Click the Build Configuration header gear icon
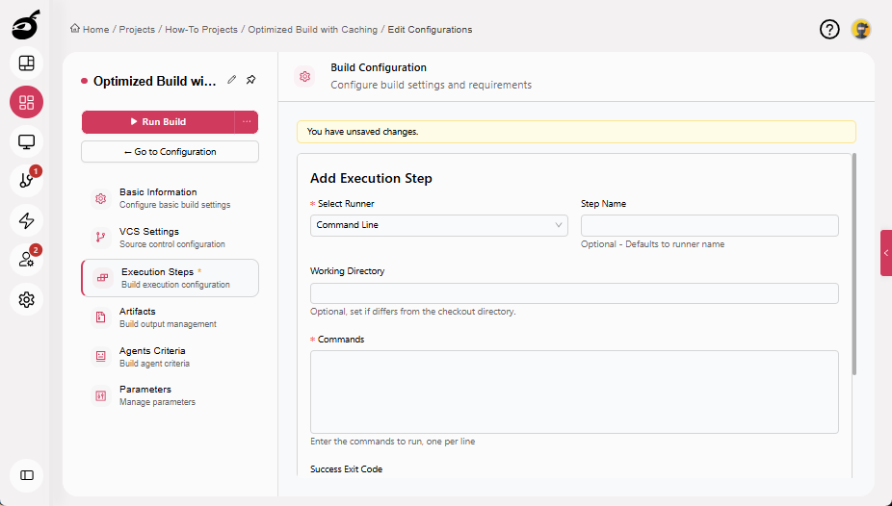892x506 pixels. coord(305,76)
